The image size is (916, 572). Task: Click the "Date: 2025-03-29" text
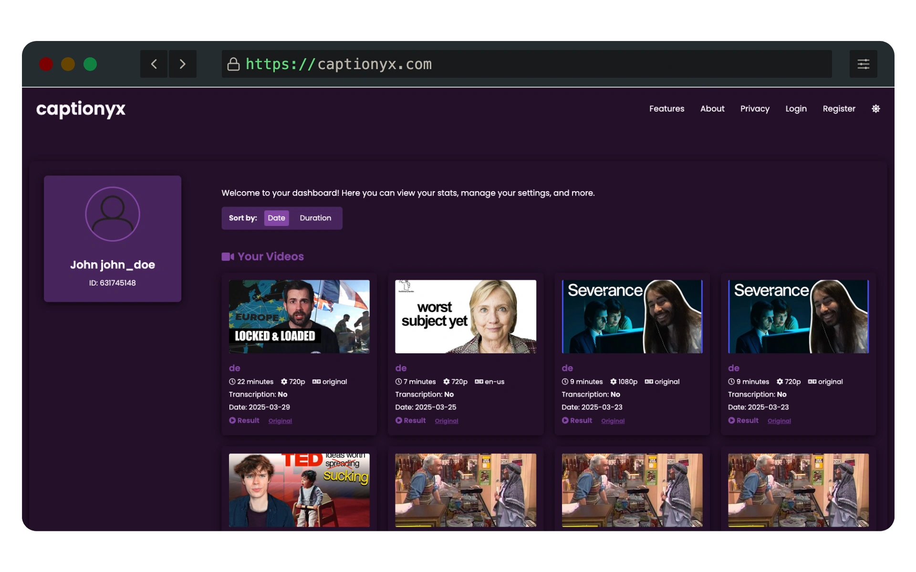[x=260, y=407]
